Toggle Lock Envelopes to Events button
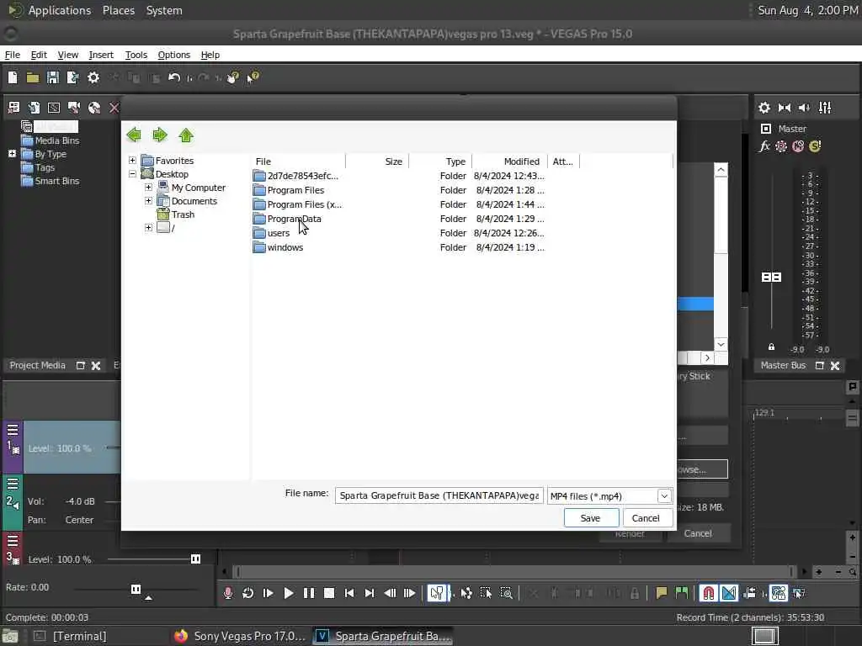 pyautogui.click(x=779, y=593)
